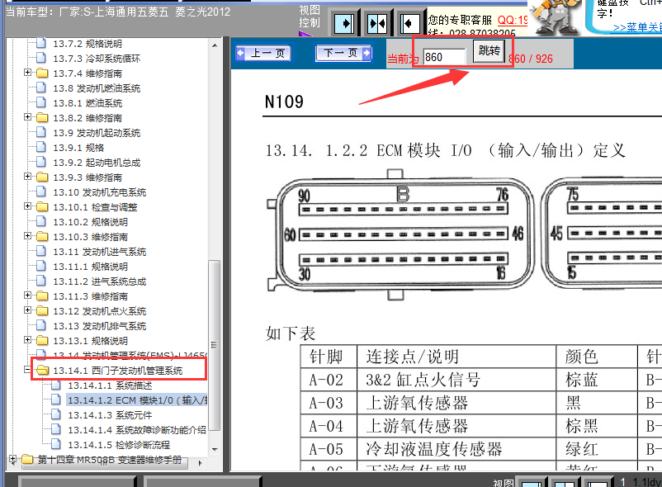
Task: Select 13.14.1.5 检修诊断流程 entry
Action: (119, 445)
